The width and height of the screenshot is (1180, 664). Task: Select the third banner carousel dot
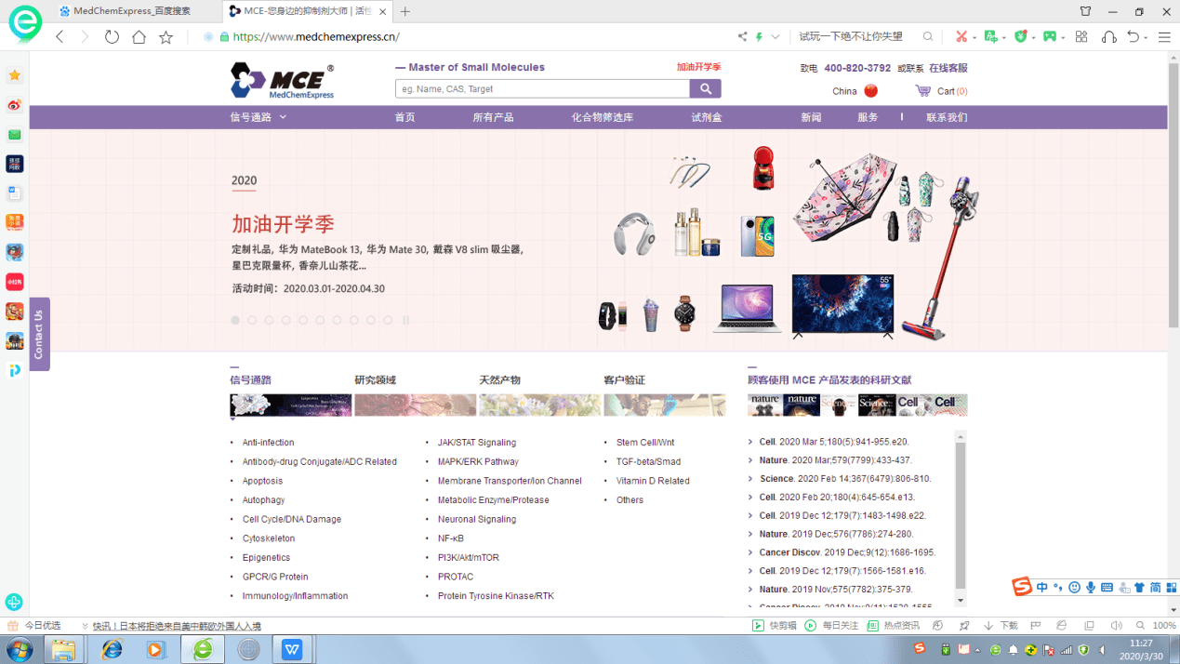(x=269, y=320)
